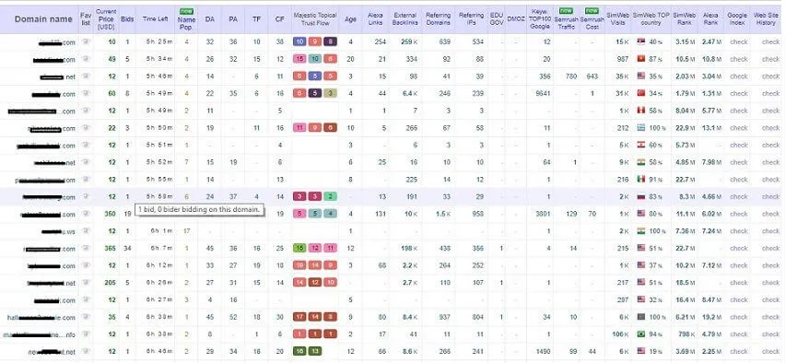Favorite the domain with 6h 46m left
786x363 pixels.
click(86, 351)
